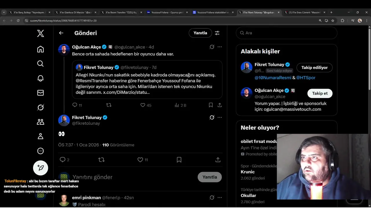Click Takip et for Oğulcan Akçe
The height and width of the screenshot is (208, 371).
[320, 93]
